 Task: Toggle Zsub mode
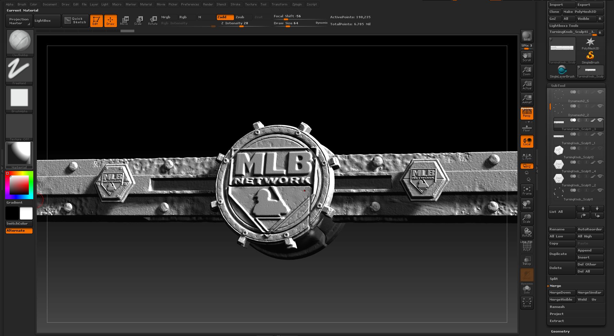pos(243,17)
